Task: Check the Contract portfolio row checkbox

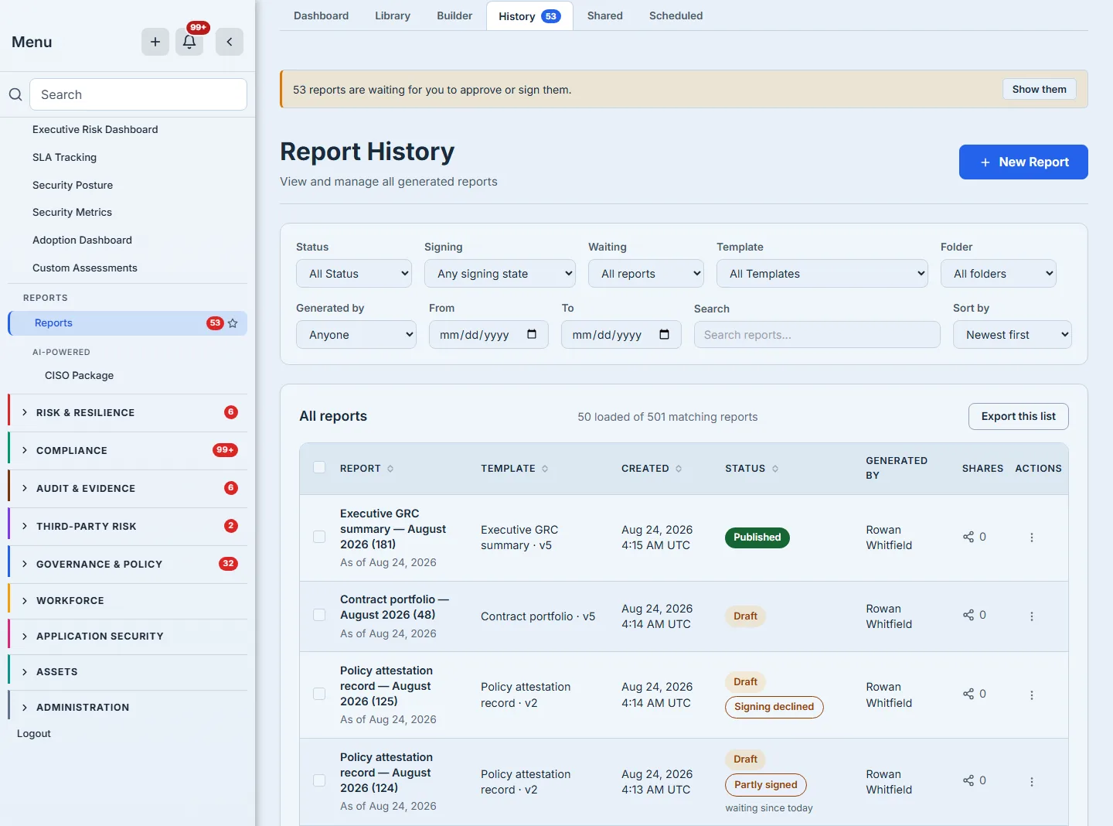Action: [319, 615]
